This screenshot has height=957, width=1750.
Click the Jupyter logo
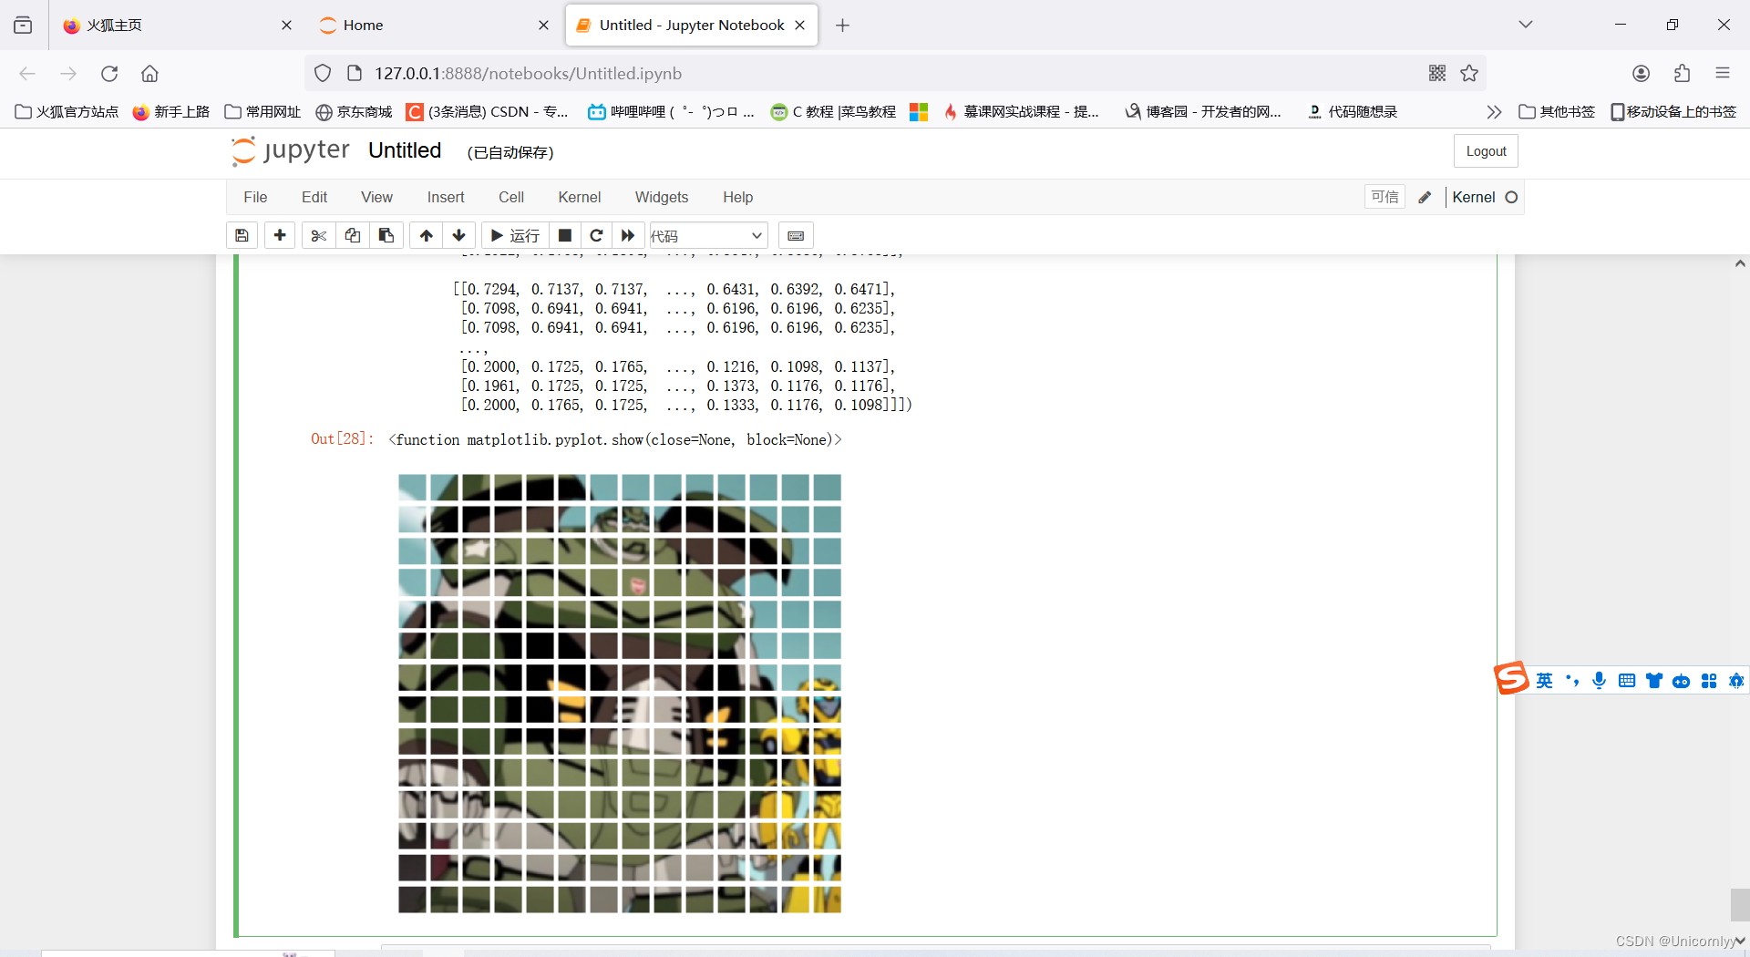coord(291,150)
